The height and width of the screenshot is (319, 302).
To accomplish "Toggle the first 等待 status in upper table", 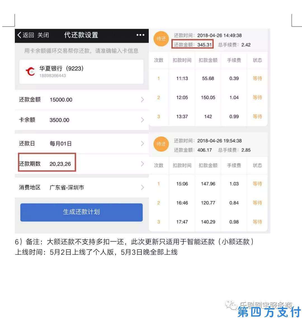I will click(x=257, y=79).
